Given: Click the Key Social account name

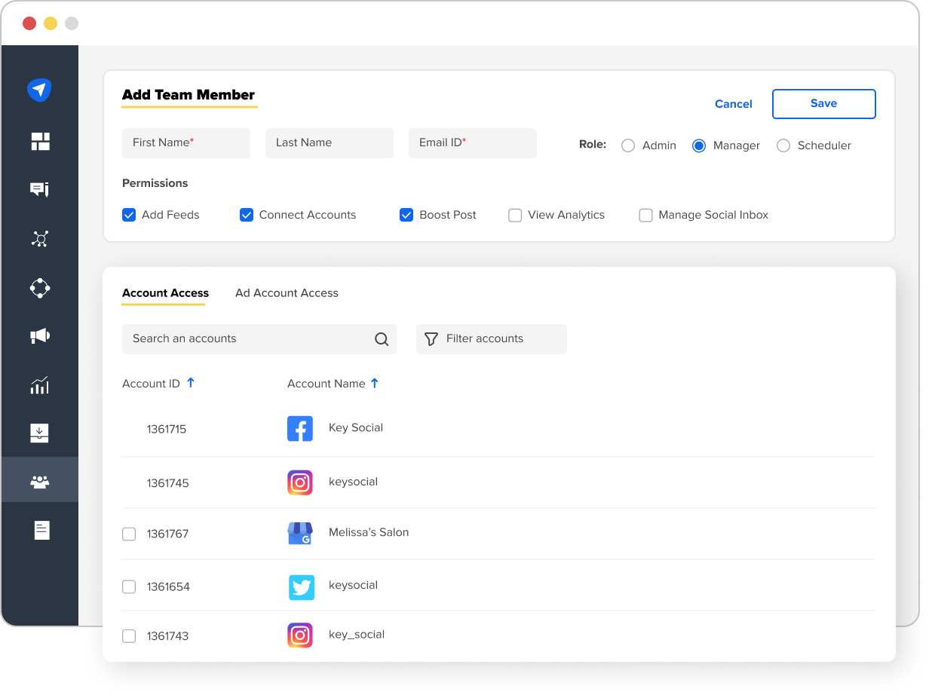Looking at the screenshot, I should pos(356,427).
